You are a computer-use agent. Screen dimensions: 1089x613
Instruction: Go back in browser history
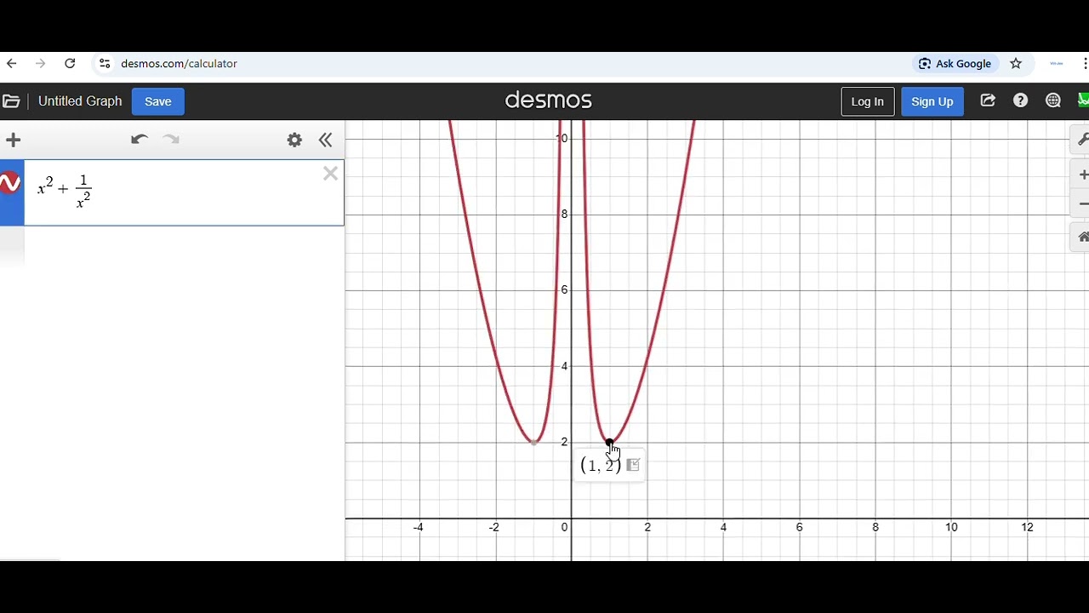[12, 64]
